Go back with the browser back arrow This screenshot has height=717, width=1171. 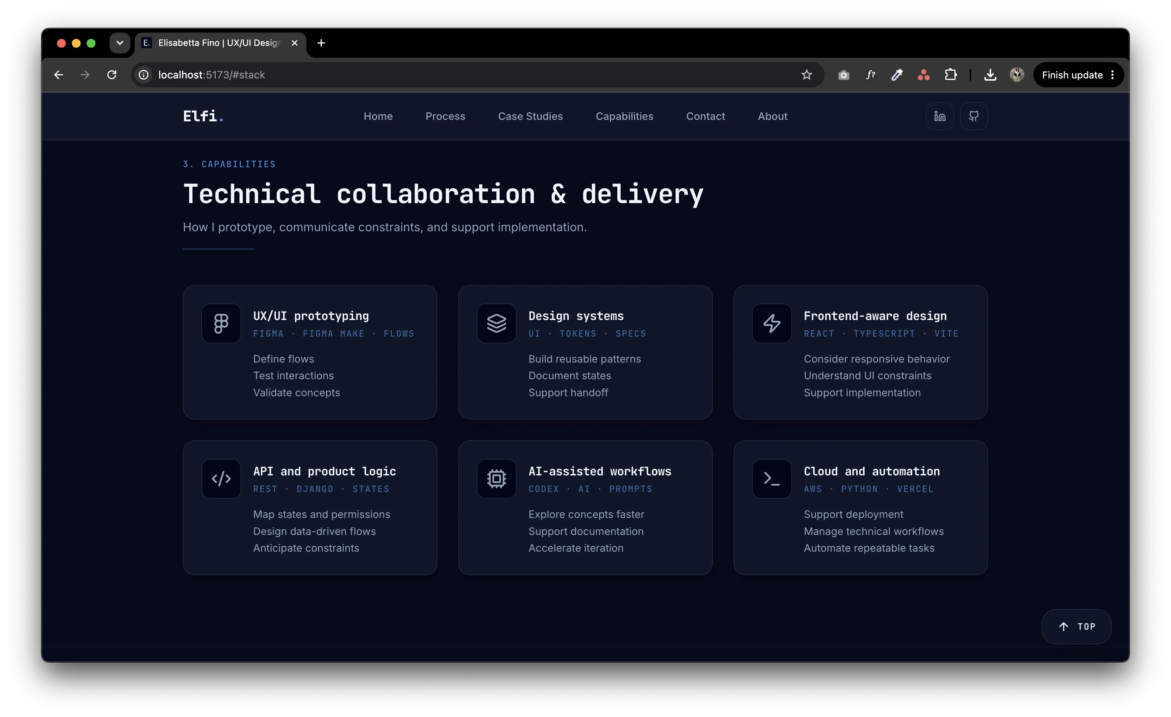[58, 75]
